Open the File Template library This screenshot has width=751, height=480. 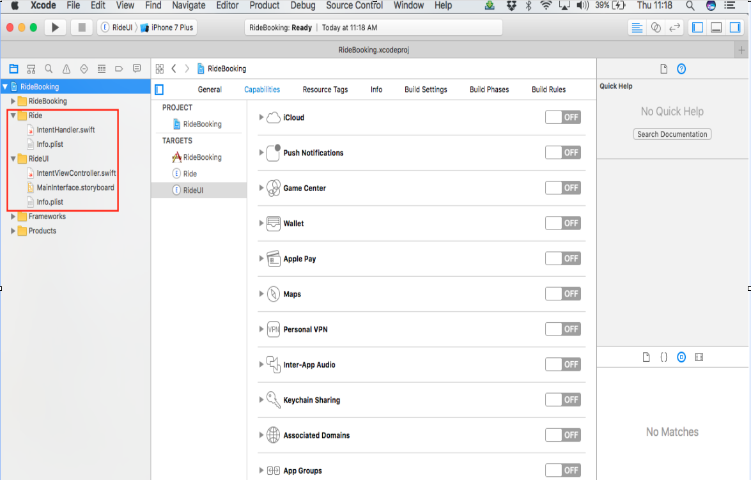pos(646,357)
